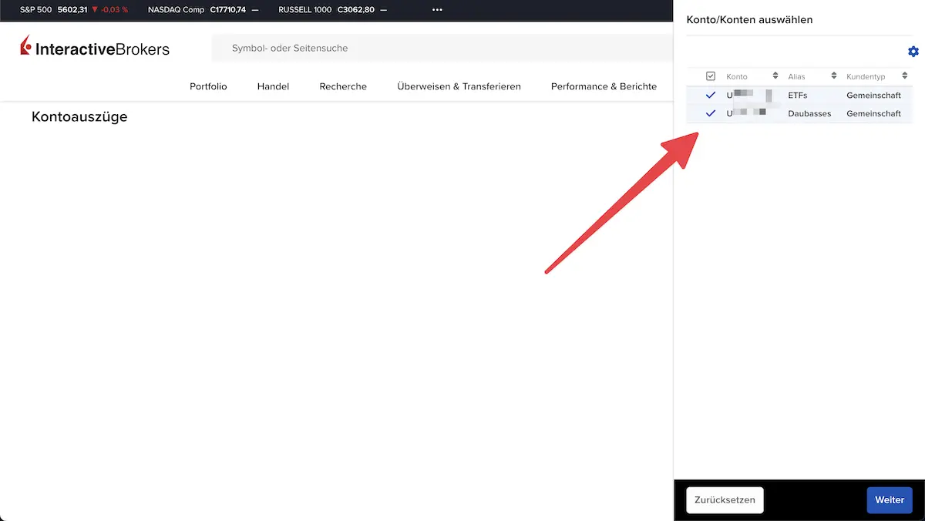Focus the Symbol- oder Seitensuche search field
The height and width of the screenshot is (521, 925).
point(443,48)
